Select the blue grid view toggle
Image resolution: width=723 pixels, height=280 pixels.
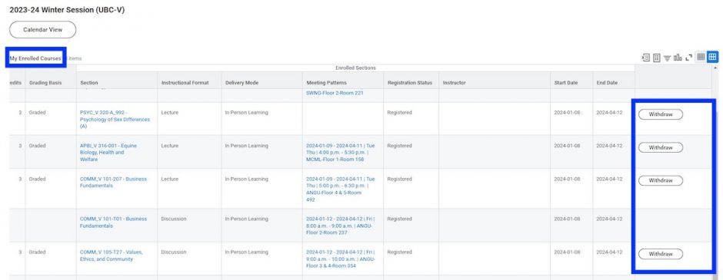(x=712, y=57)
